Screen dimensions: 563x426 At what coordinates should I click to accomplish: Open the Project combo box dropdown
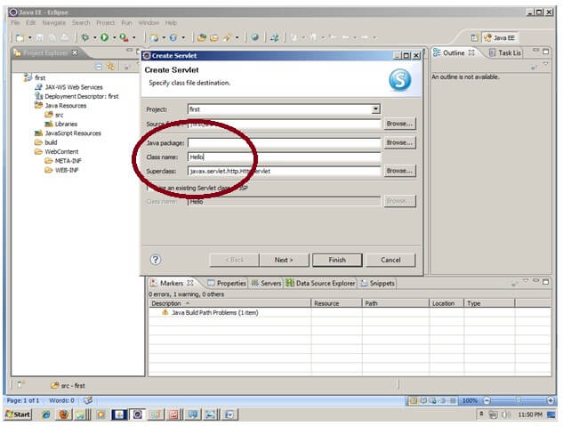375,109
